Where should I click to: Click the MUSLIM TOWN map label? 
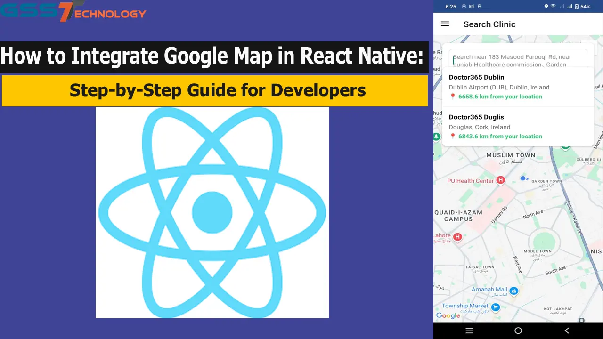tap(511, 155)
